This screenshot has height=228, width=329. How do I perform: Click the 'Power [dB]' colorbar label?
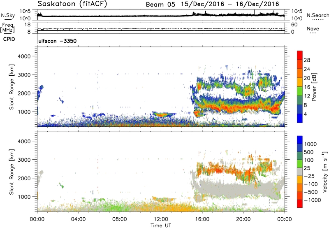point(314,87)
